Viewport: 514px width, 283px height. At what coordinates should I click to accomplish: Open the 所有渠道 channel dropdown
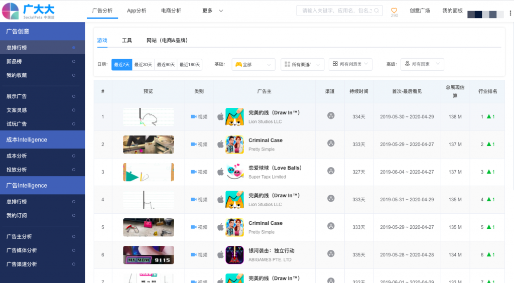[x=302, y=65]
